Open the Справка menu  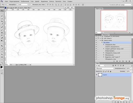tap(70, 1)
